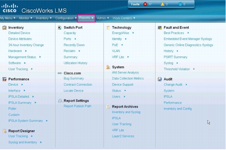Viewport: 226px width, 150px height.
Task: Click the yellow warning faults icon
Action: click(163, 4)
